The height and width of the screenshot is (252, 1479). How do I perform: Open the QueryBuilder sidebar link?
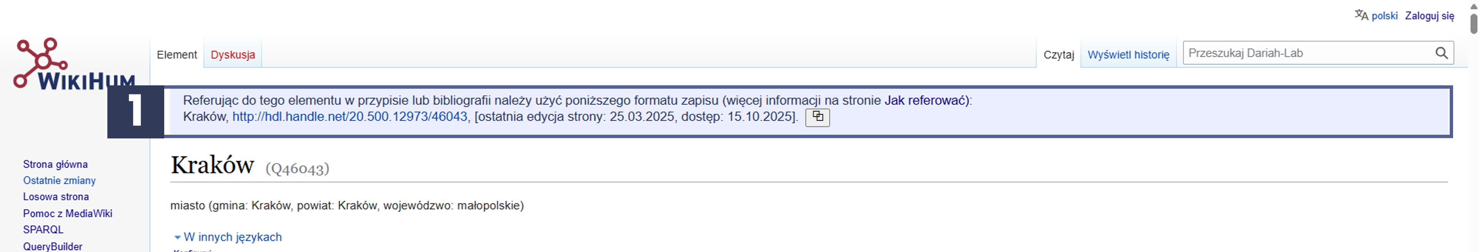pyautogui.click(x=52, y=246)
